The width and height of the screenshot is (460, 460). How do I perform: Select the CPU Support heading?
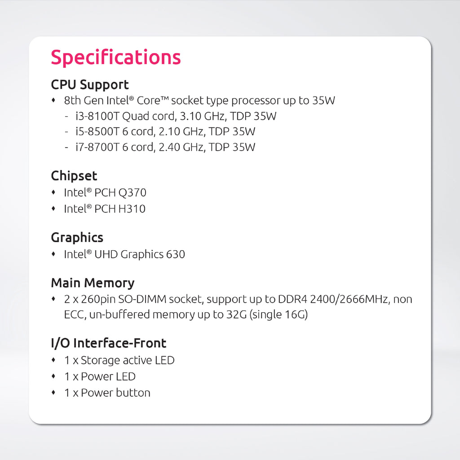tap(90, 84)
